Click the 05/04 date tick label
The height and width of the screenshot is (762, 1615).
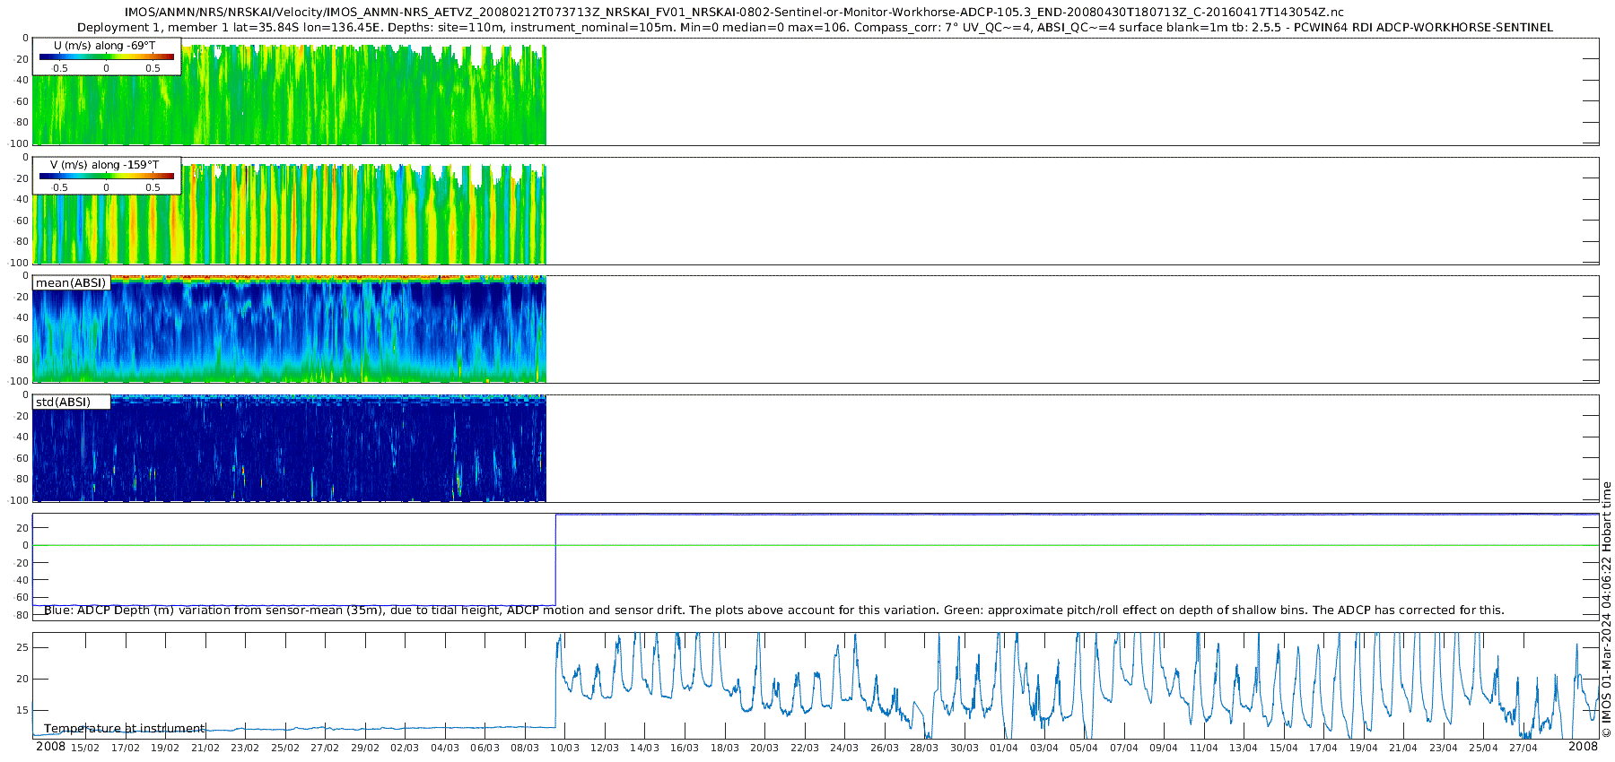coord(1084,748)
